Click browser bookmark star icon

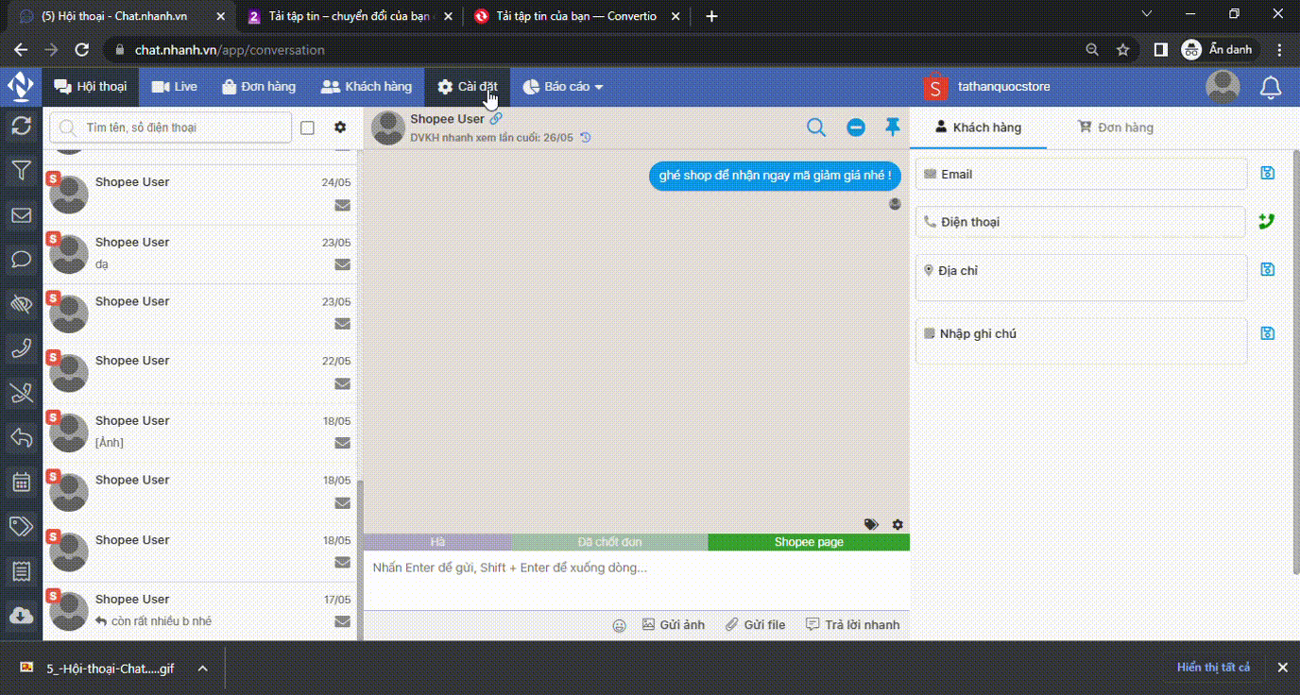coord(1122,49)
